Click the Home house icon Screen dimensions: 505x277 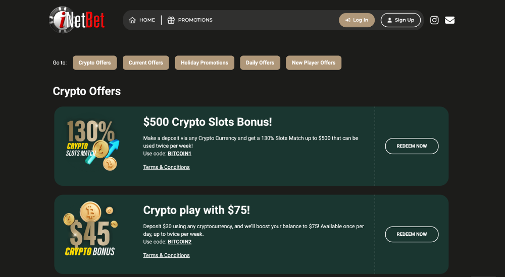(x=132, y=20)
